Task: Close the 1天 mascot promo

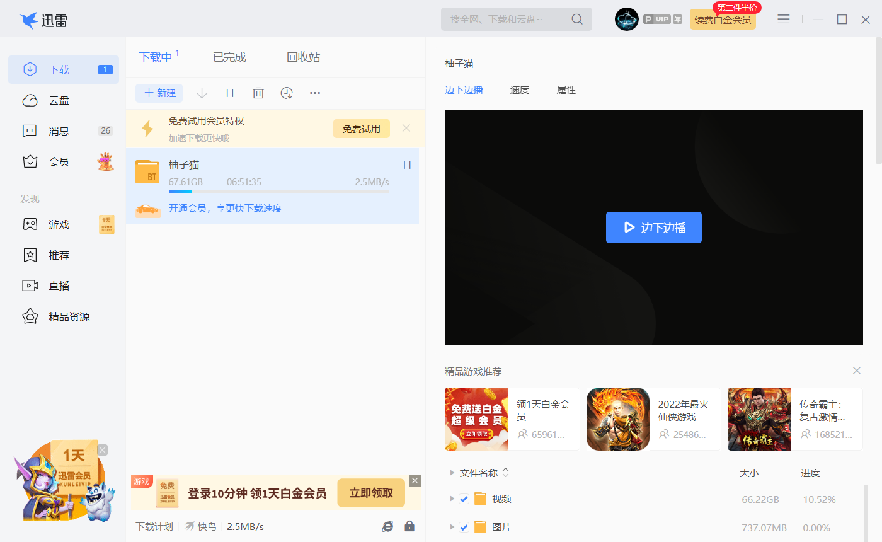Action: [x=103, y=450]
